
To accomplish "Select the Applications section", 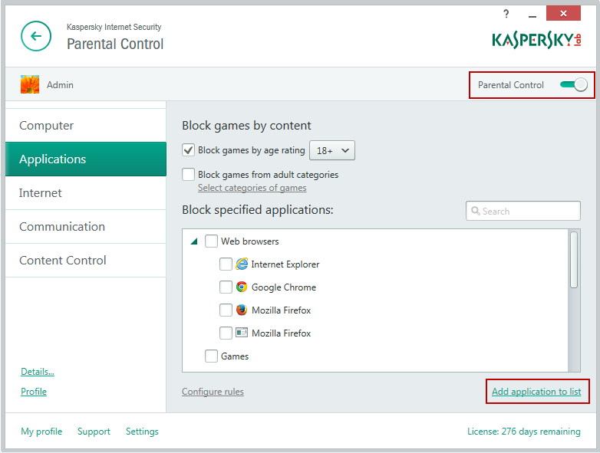I will 86,159.
